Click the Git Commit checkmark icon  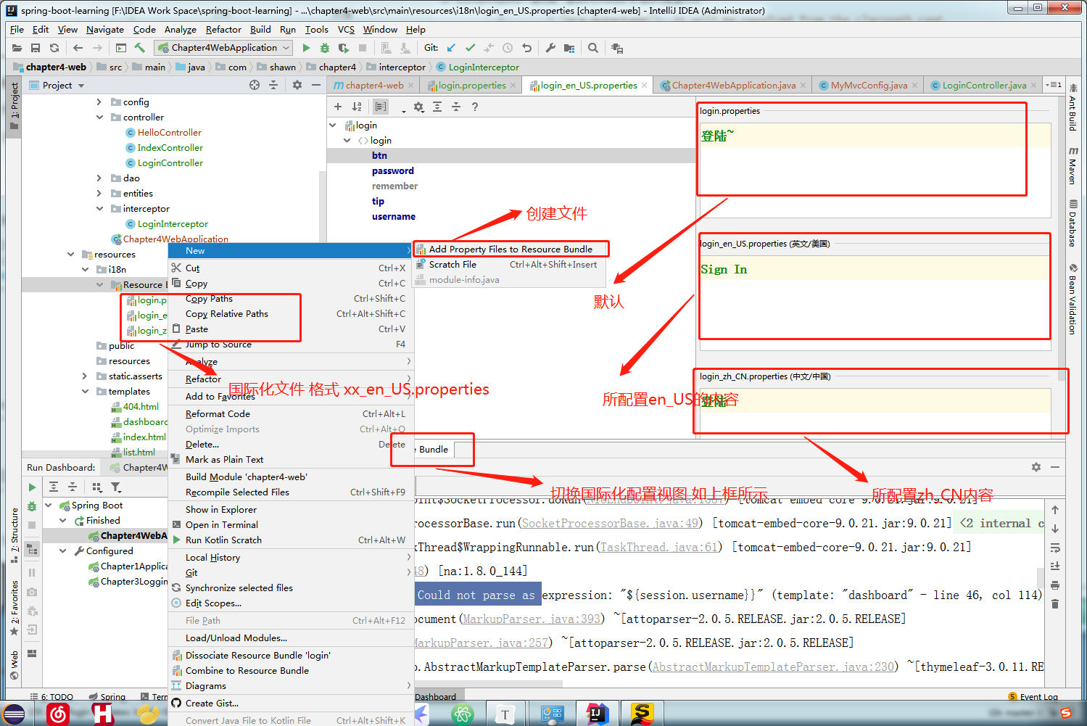coord(470,48)
